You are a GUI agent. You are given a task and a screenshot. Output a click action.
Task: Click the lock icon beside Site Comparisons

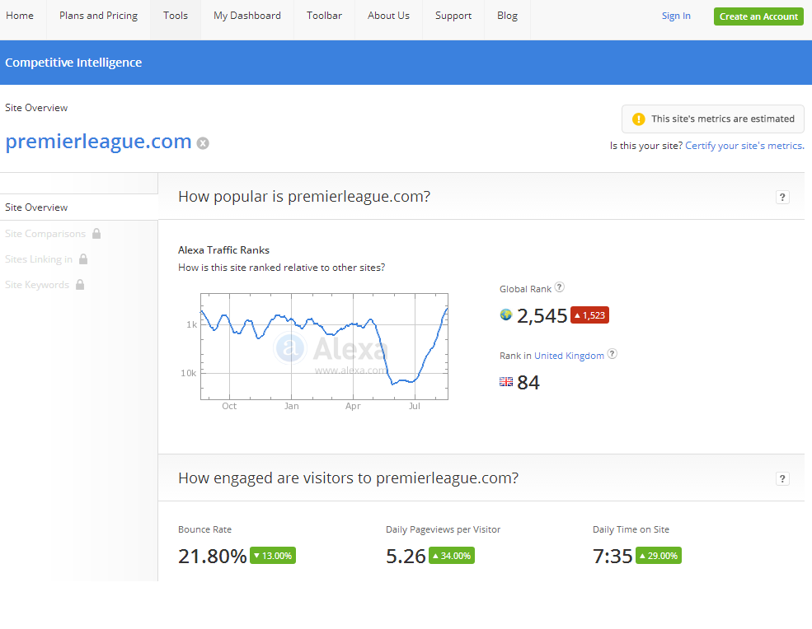pyautogui.click(x=96, y=234)
